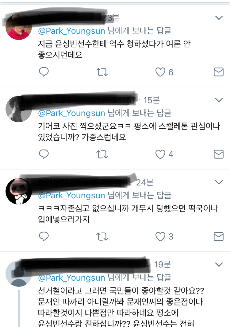Open the chevron menu on the 15분 tweet
This screenshot has width=230, height=327.
tap(219, 100)
